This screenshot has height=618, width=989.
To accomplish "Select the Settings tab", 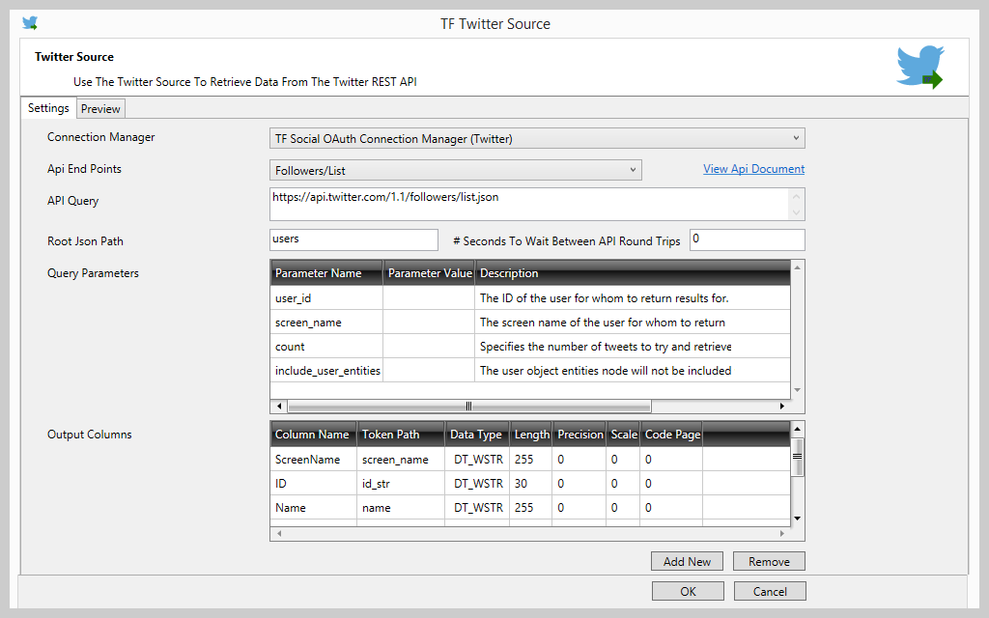I will click(48, 108).
